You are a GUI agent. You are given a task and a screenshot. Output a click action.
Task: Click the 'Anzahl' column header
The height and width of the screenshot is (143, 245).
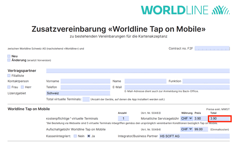coord(122,113)
